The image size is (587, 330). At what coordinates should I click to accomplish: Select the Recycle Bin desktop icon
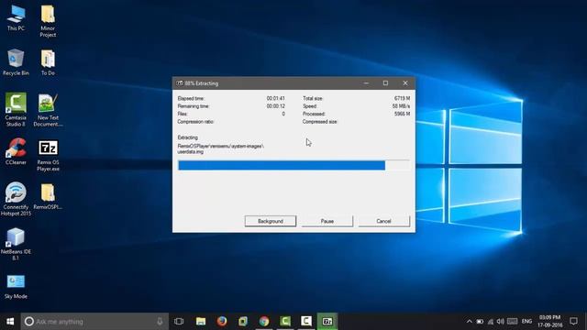coord(16,62)
